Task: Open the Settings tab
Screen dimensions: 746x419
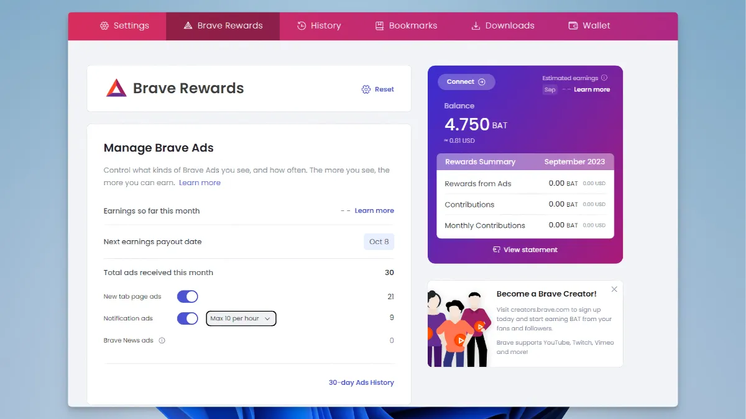Action: pyautogui.click(x=124, y=26)
